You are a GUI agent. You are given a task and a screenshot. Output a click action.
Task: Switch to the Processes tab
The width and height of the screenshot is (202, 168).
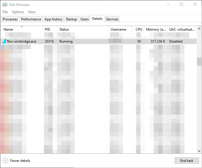(10, 19)
